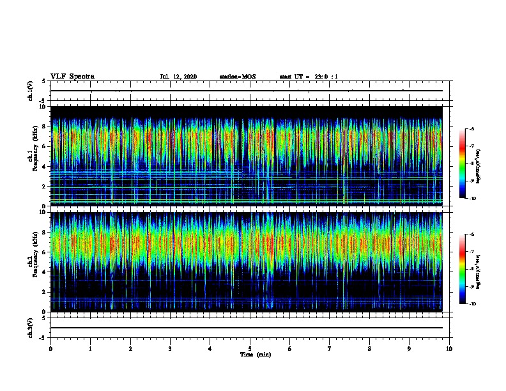Image resolution: width=506 pixels, height=391 pixels.
Task: Click the time axis tick label "0"
Action: (50, 348)
